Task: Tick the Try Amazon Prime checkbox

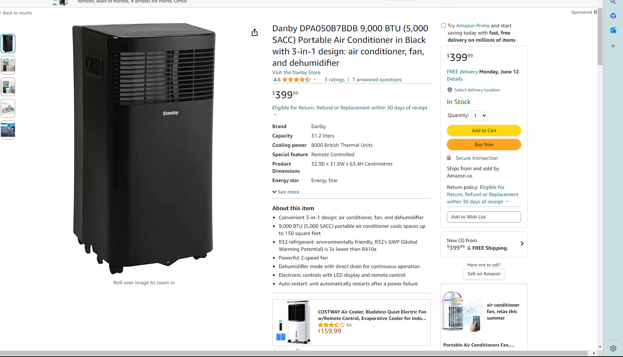Action: [443, 26]
